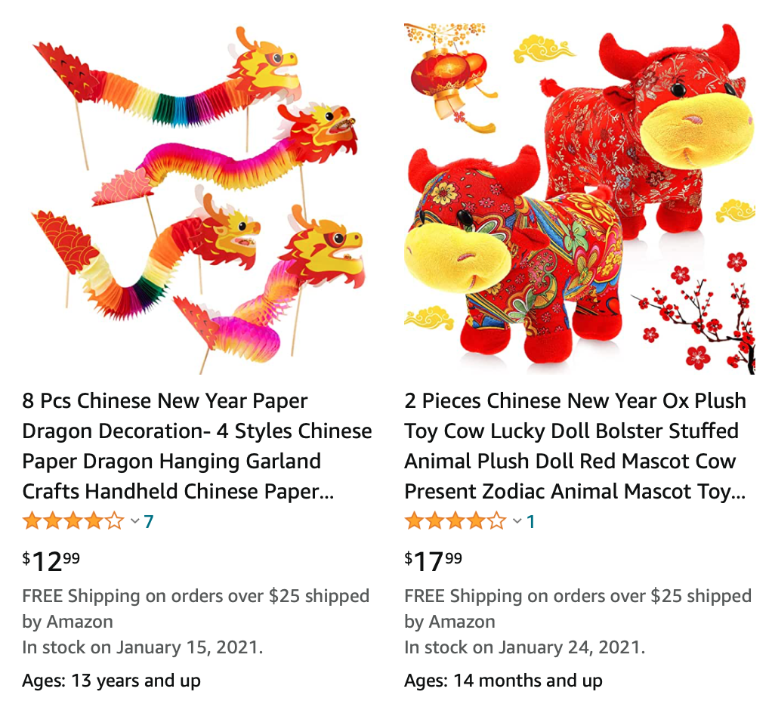Screen dimensions: 772x704
Task: Click the ox plush toy star rating
Action: (455, 521)
